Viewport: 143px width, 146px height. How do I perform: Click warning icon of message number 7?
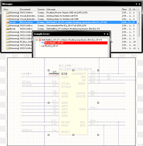(7, 32)
